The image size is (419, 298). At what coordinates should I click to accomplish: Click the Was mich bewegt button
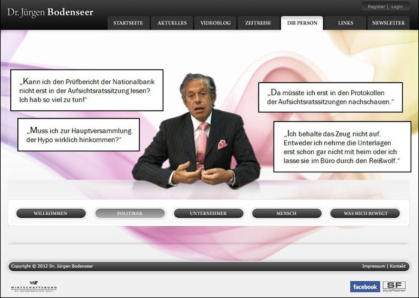(366, 214)
